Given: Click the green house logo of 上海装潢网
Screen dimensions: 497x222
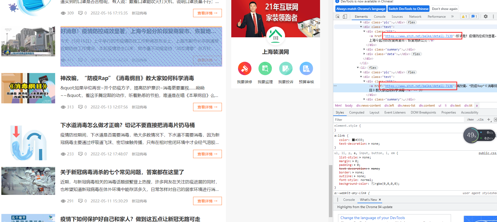Looking at the screenshot, I should [276, 36].
